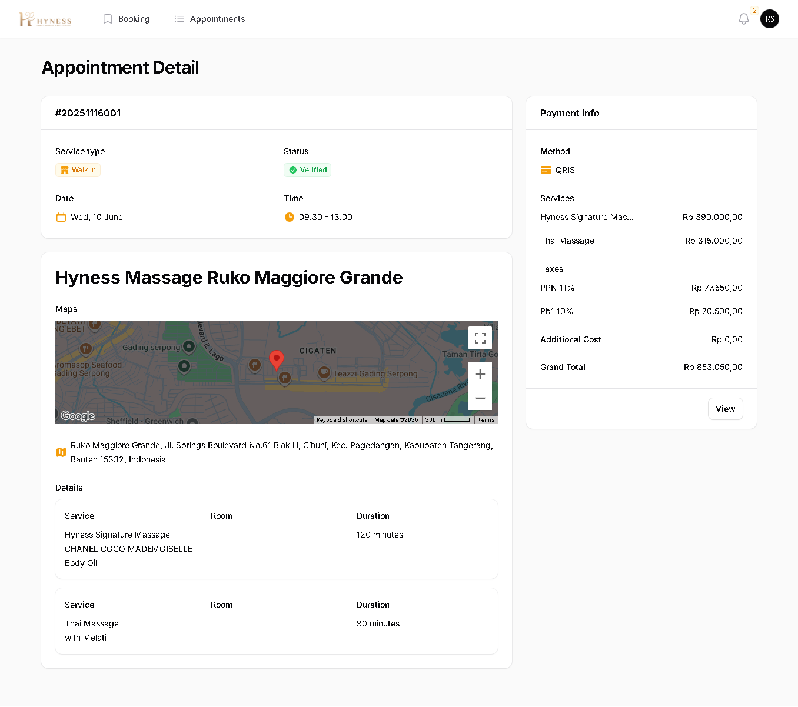The width and height of the screenshot is (798, 707).
Task: Click the Walk In service type badge
Action: pos(78,170)
